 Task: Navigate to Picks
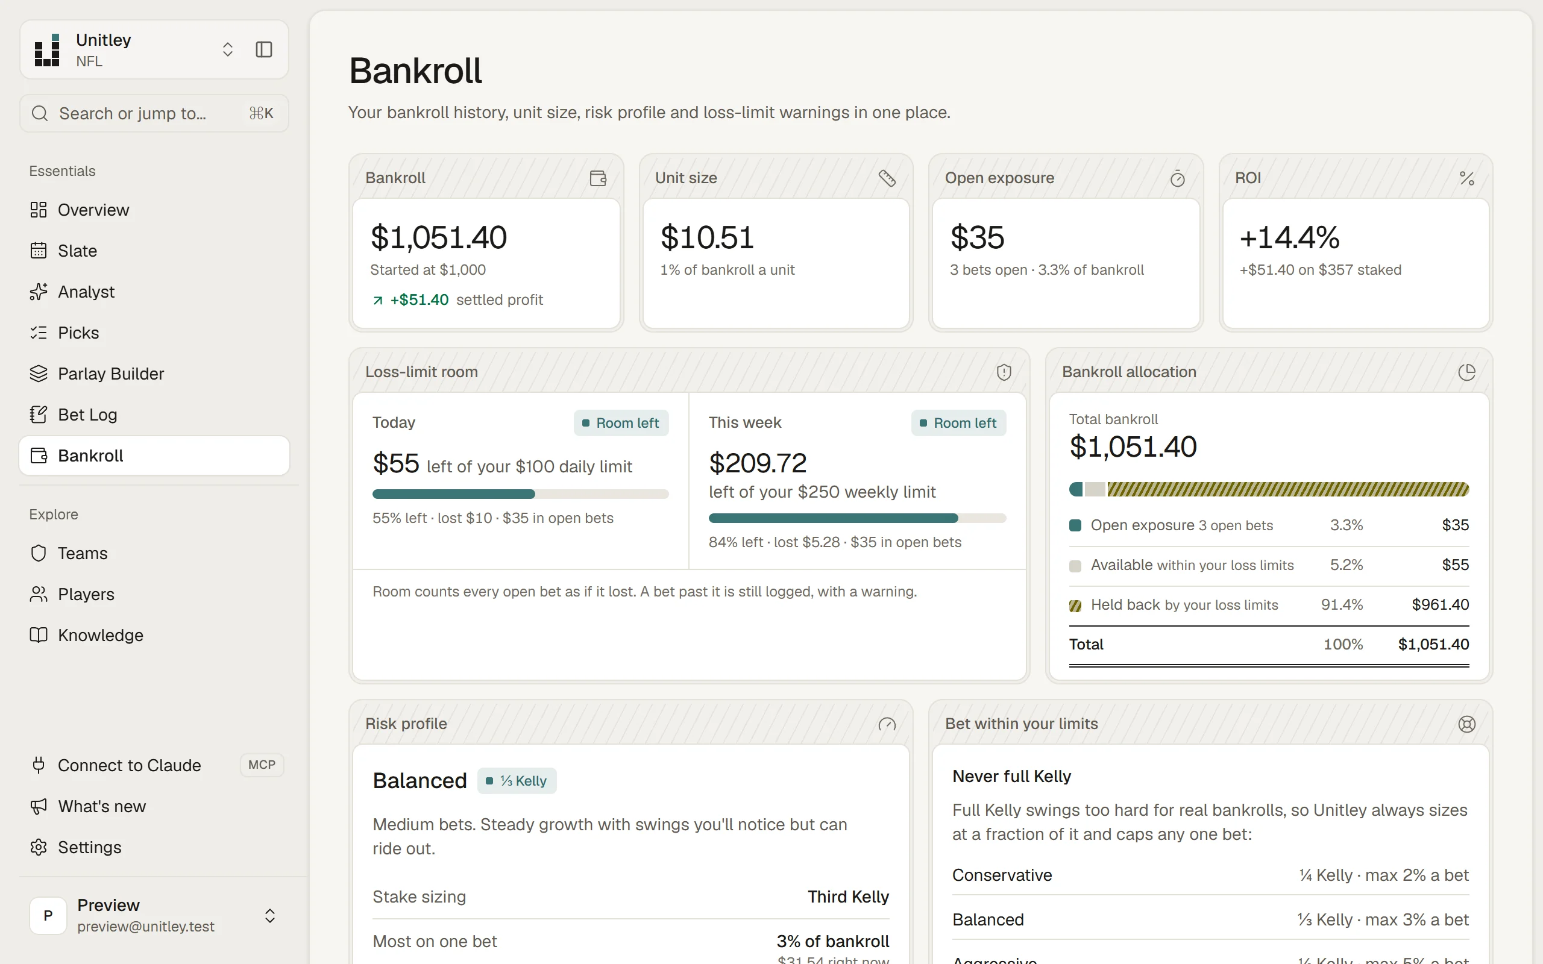[154, 333]
